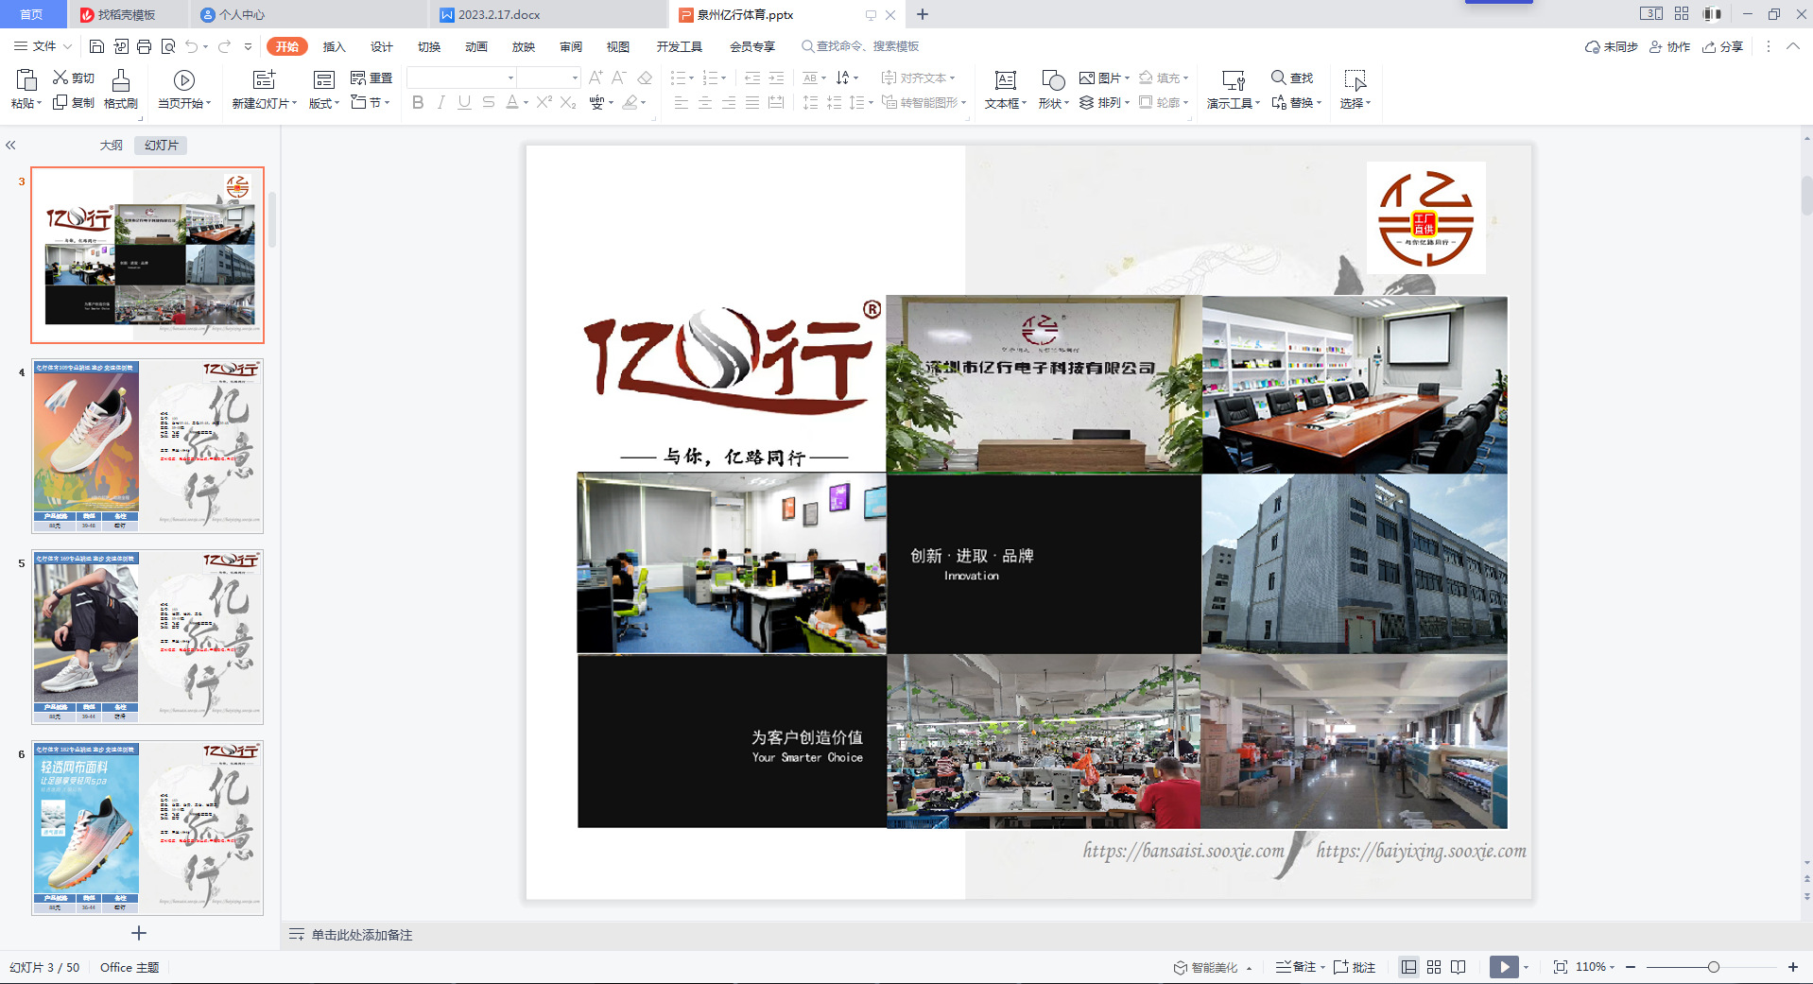Click the fit slide to window icon
This screenshot has height=984, width=1813.
[1561, 967]
